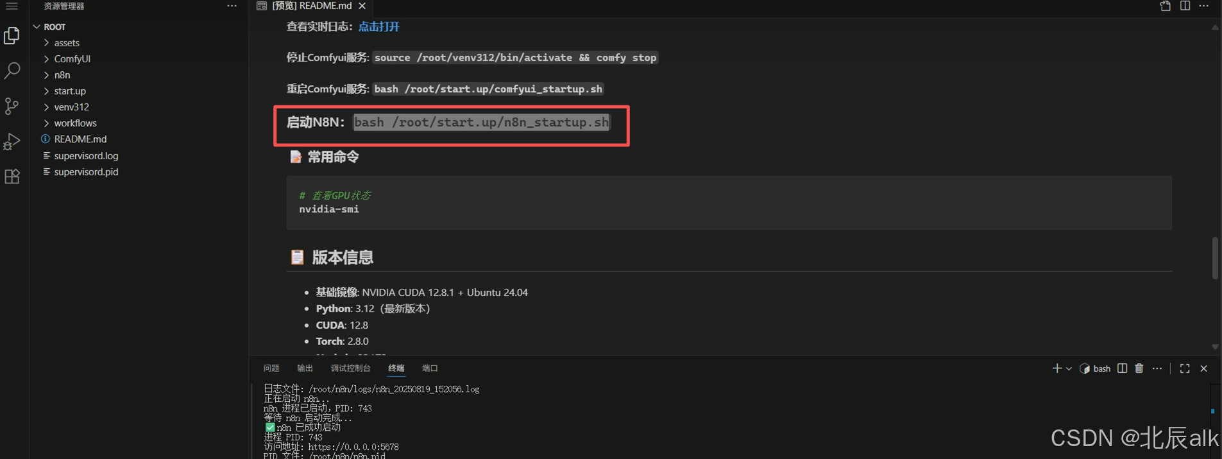
Task: Open the Run and Debug view
Action: tap(12, 141)
